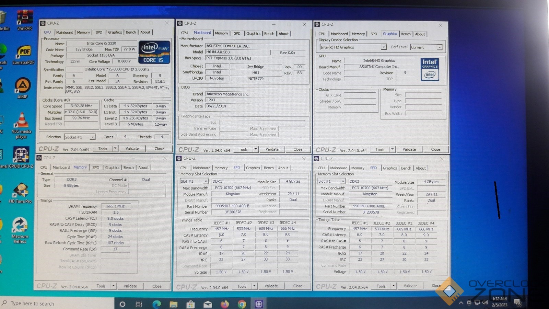Click the search box on the taskbar
The height and width of the screenshot is (309, 549).
(57, 304)
